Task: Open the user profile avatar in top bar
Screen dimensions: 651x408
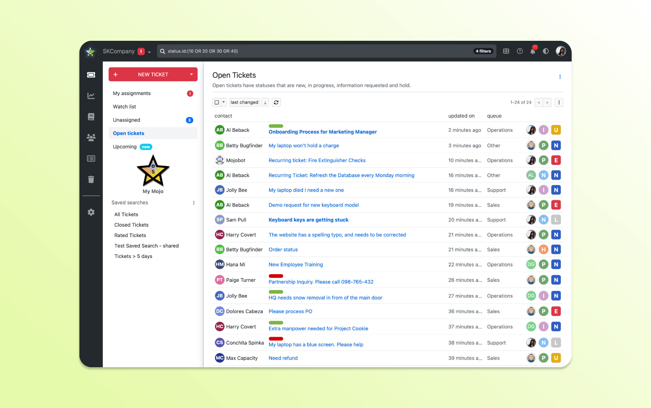Action: pos(561,51)
